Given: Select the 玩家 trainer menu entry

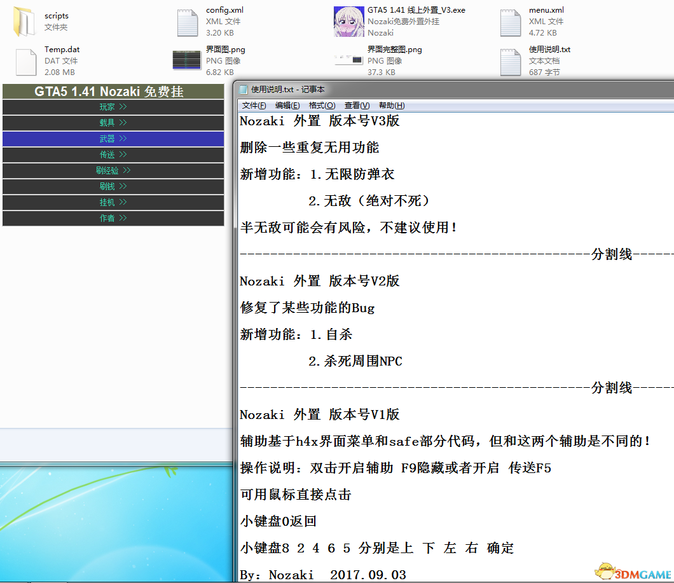Looking at the screenshot, I should (113, 107).
